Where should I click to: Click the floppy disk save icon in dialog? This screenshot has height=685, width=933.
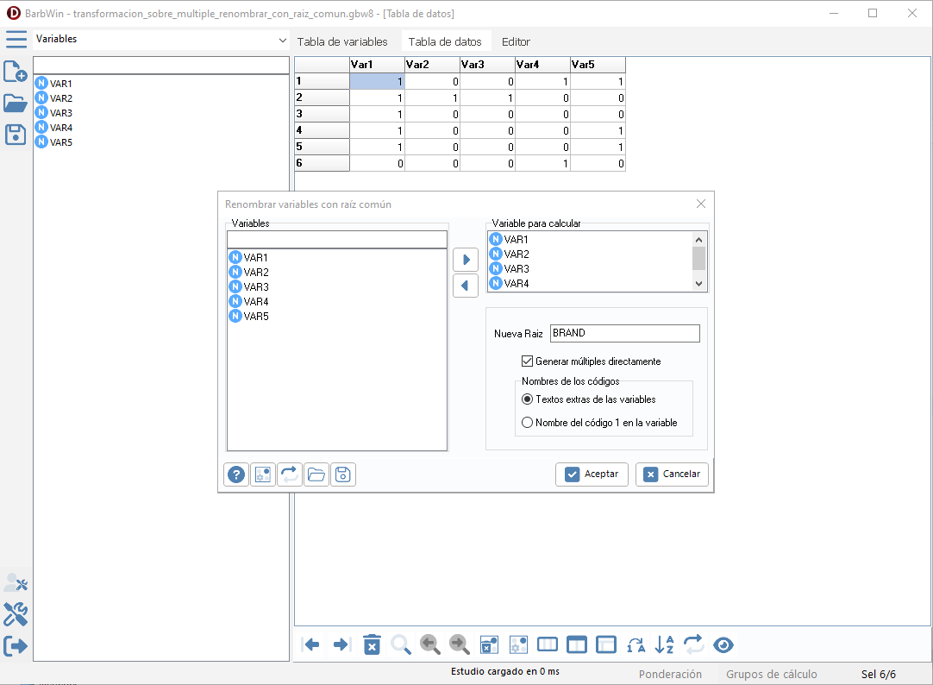click(343, 474)
